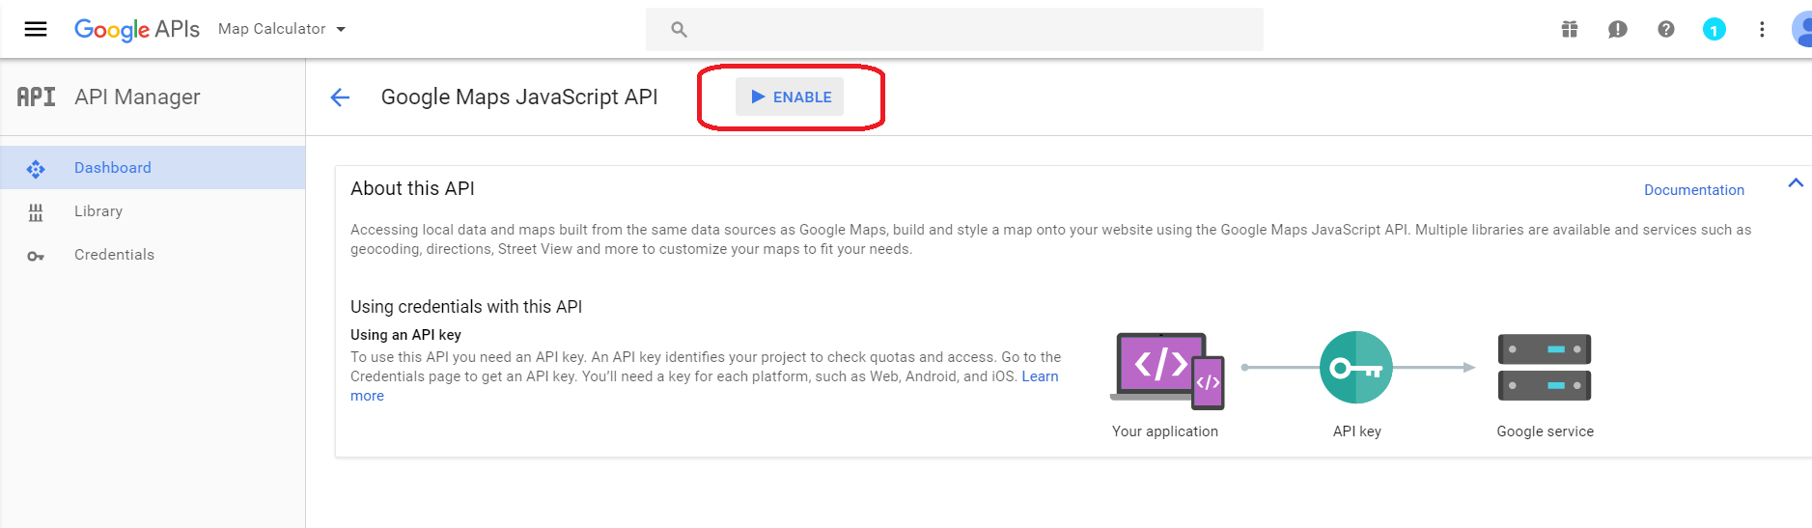
Task: Collapse the About this API panel
Action: coord(1796,182)
